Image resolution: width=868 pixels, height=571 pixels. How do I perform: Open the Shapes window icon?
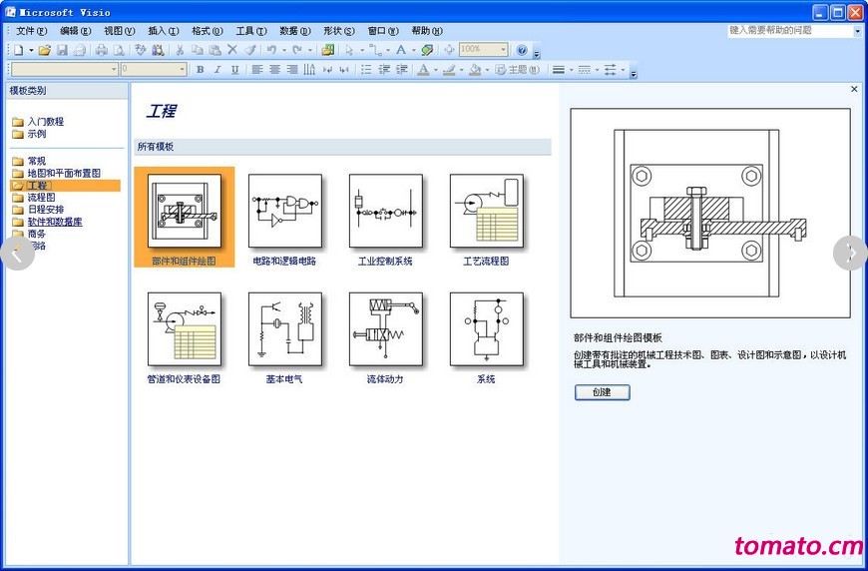click(327, 50)
